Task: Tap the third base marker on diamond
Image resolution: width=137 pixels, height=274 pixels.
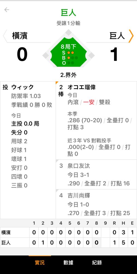Action: coord(46,56)
